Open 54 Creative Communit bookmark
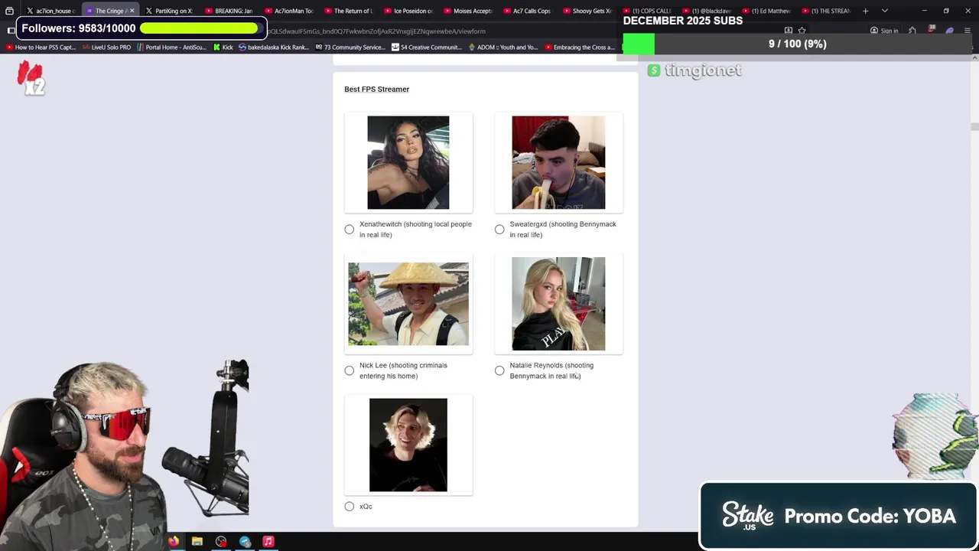 tap(427, 47)
